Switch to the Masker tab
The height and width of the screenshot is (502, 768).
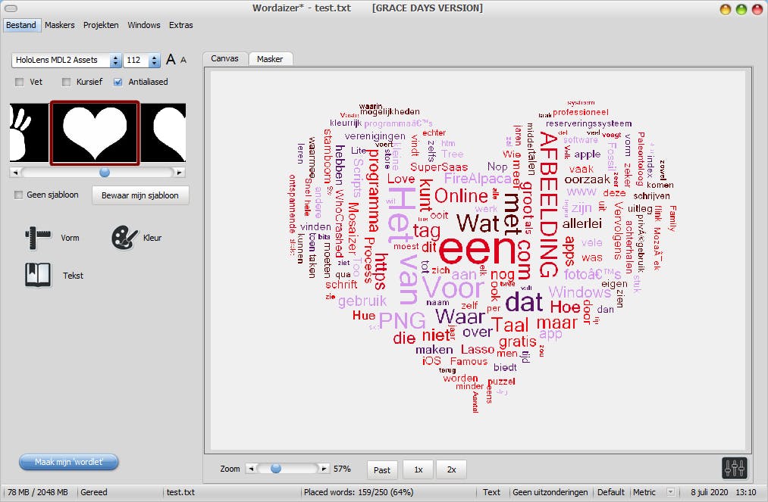(x=271, y=58)
